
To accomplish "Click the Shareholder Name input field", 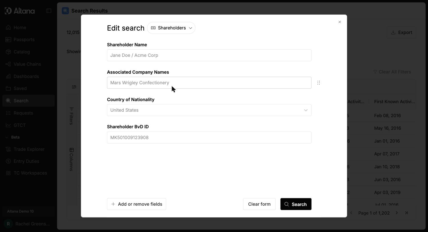I will coord(209,55).
